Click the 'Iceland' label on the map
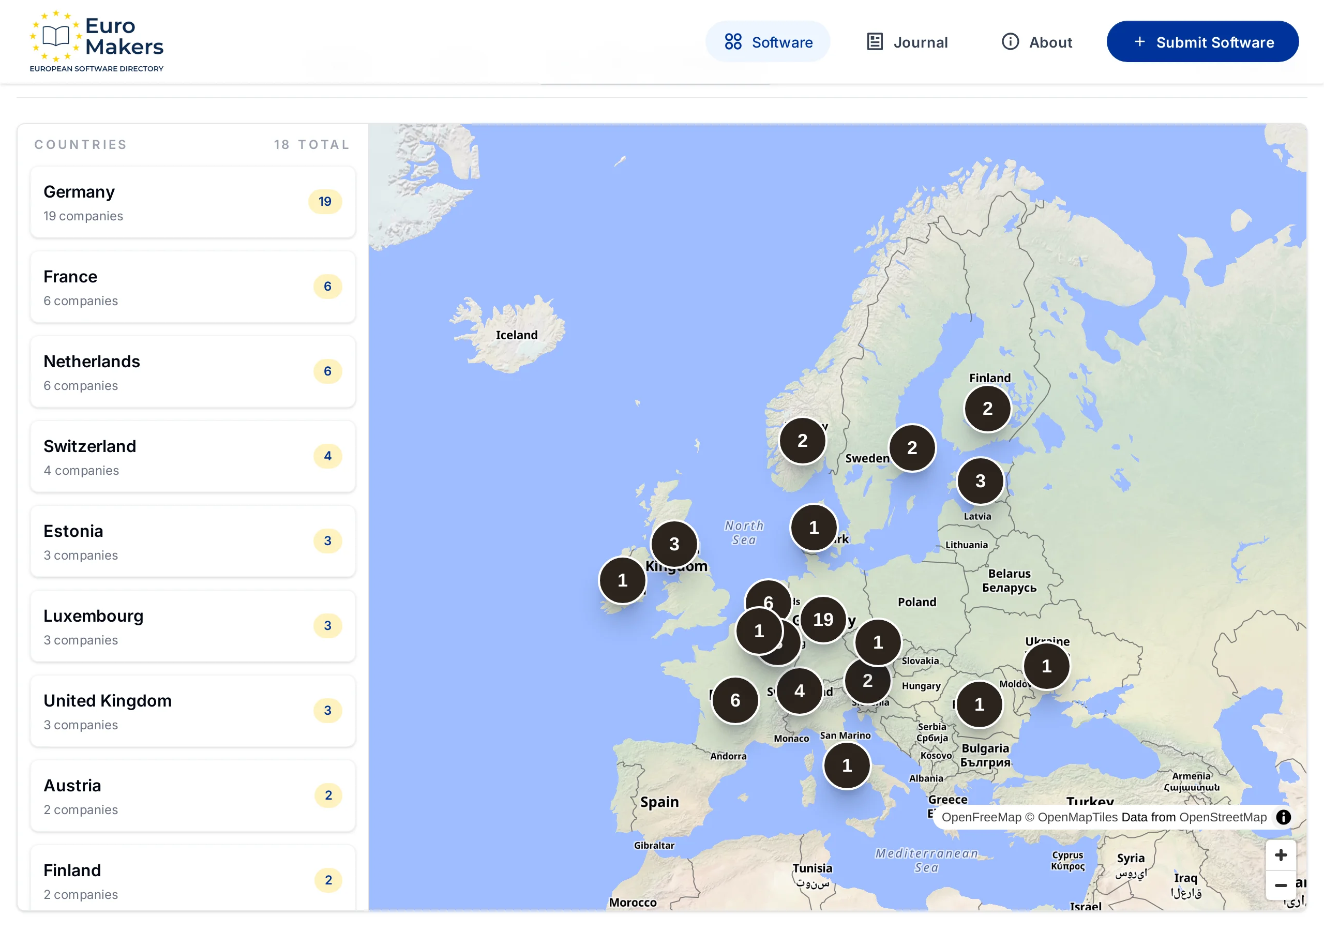This screenshot has width=1324, height=931. point(517,335)
